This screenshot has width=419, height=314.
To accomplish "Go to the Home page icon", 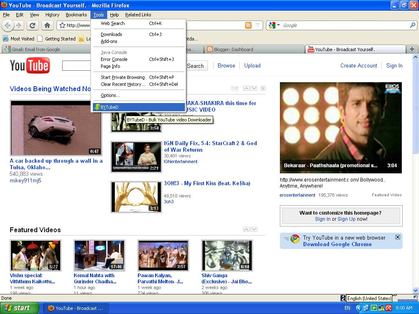I will (x=47, y=25).
